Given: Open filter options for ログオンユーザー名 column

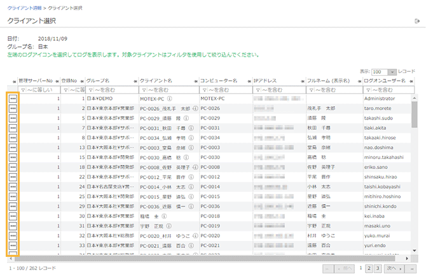Looking at the screenshot, I should click(368, 90).
